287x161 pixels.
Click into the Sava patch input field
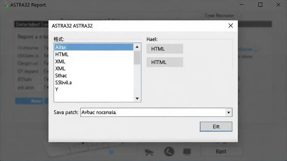153,112
